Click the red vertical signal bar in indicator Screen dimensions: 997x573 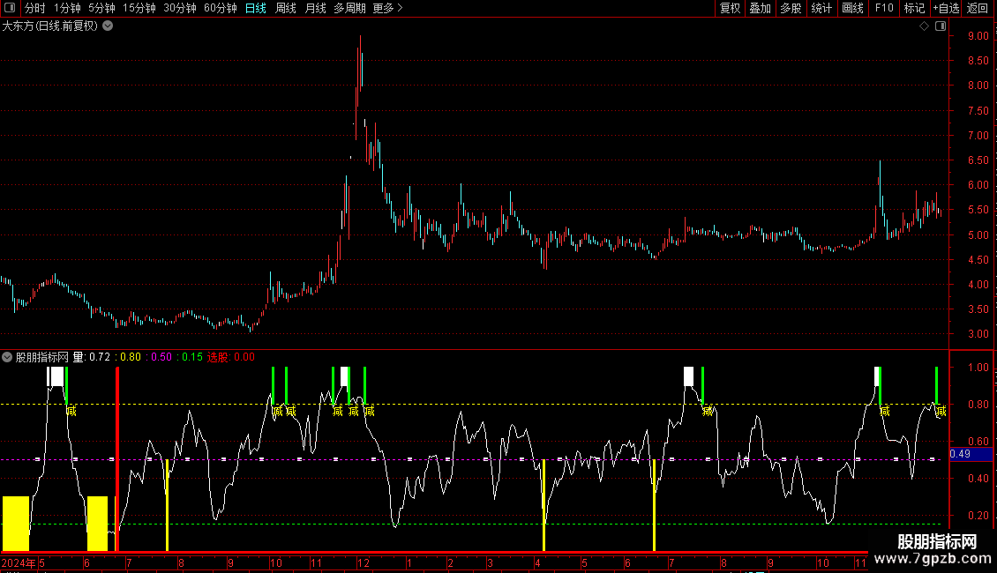[x=117, y=458]
